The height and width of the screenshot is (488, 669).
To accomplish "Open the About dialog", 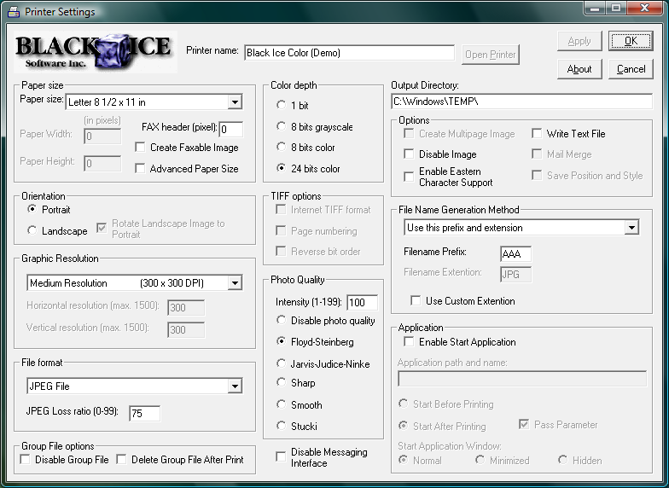I will point(579,69).
